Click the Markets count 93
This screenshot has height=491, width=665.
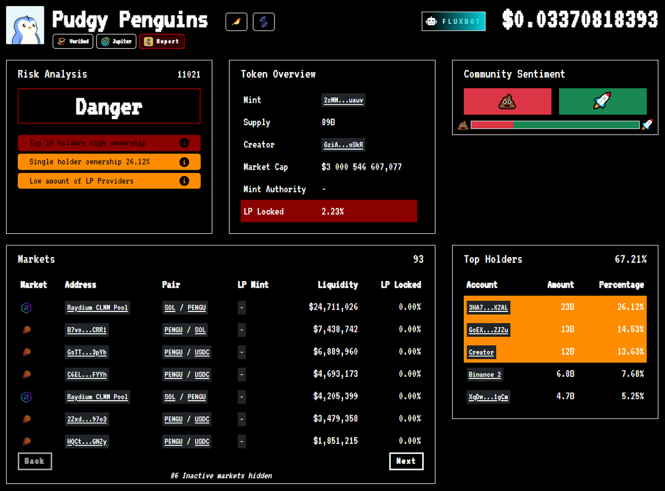418,259
